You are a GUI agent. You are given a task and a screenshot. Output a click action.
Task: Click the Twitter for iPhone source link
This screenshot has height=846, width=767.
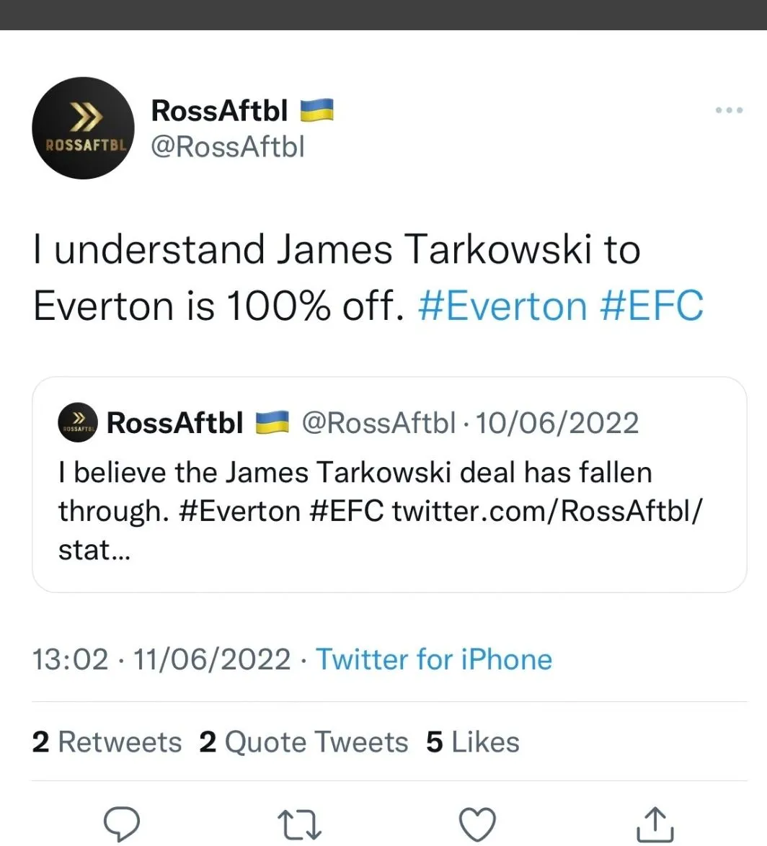coord(434,659)
